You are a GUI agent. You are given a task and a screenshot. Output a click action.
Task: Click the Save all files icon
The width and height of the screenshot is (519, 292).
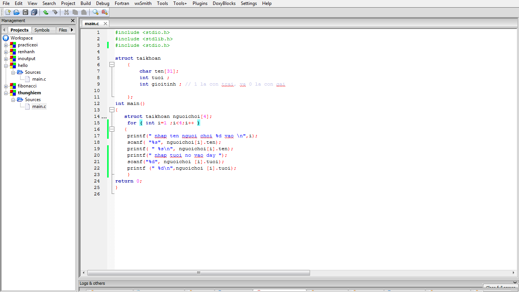coord(35,12)
